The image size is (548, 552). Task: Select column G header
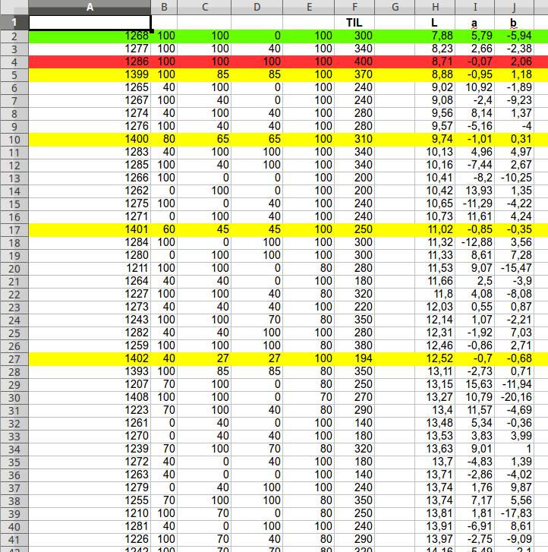pos(395,7)
